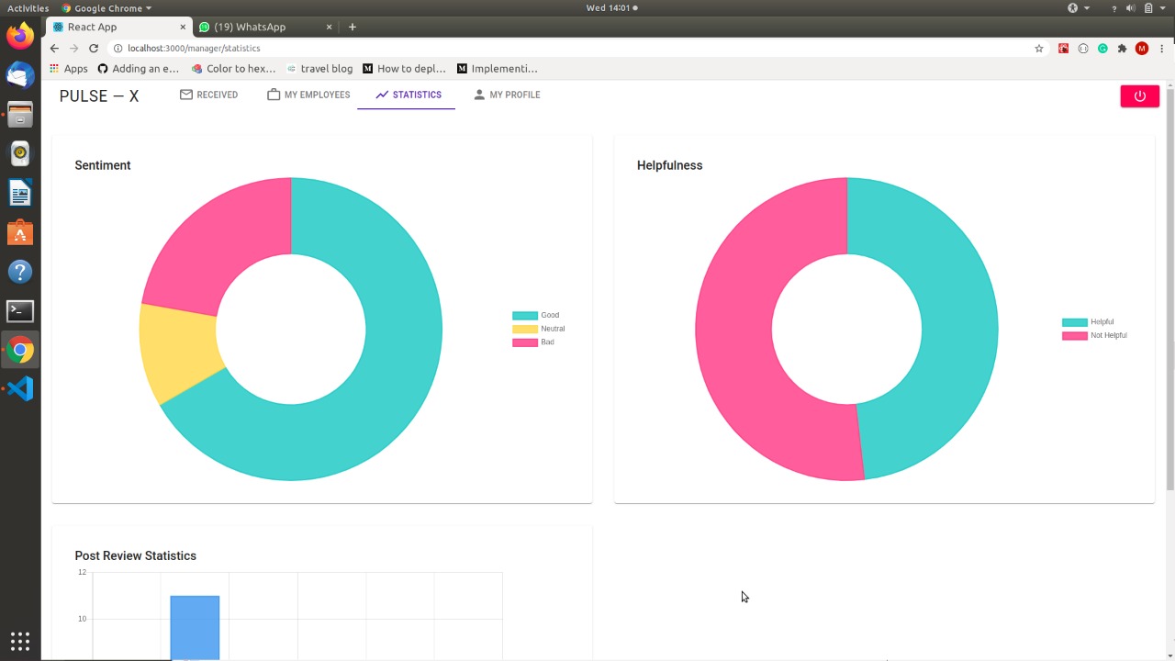Launch Firefox from the dock

click(20, 36)
